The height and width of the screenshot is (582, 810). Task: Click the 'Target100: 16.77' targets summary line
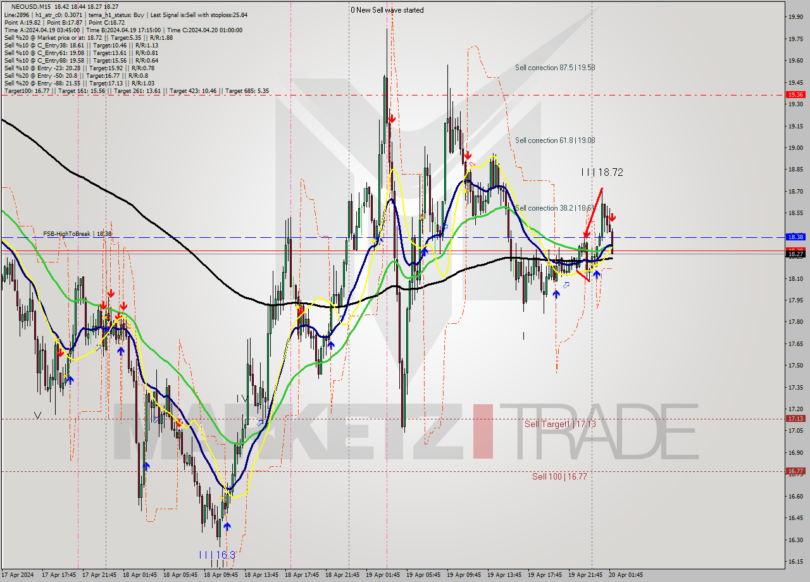(x=136, y=91)
